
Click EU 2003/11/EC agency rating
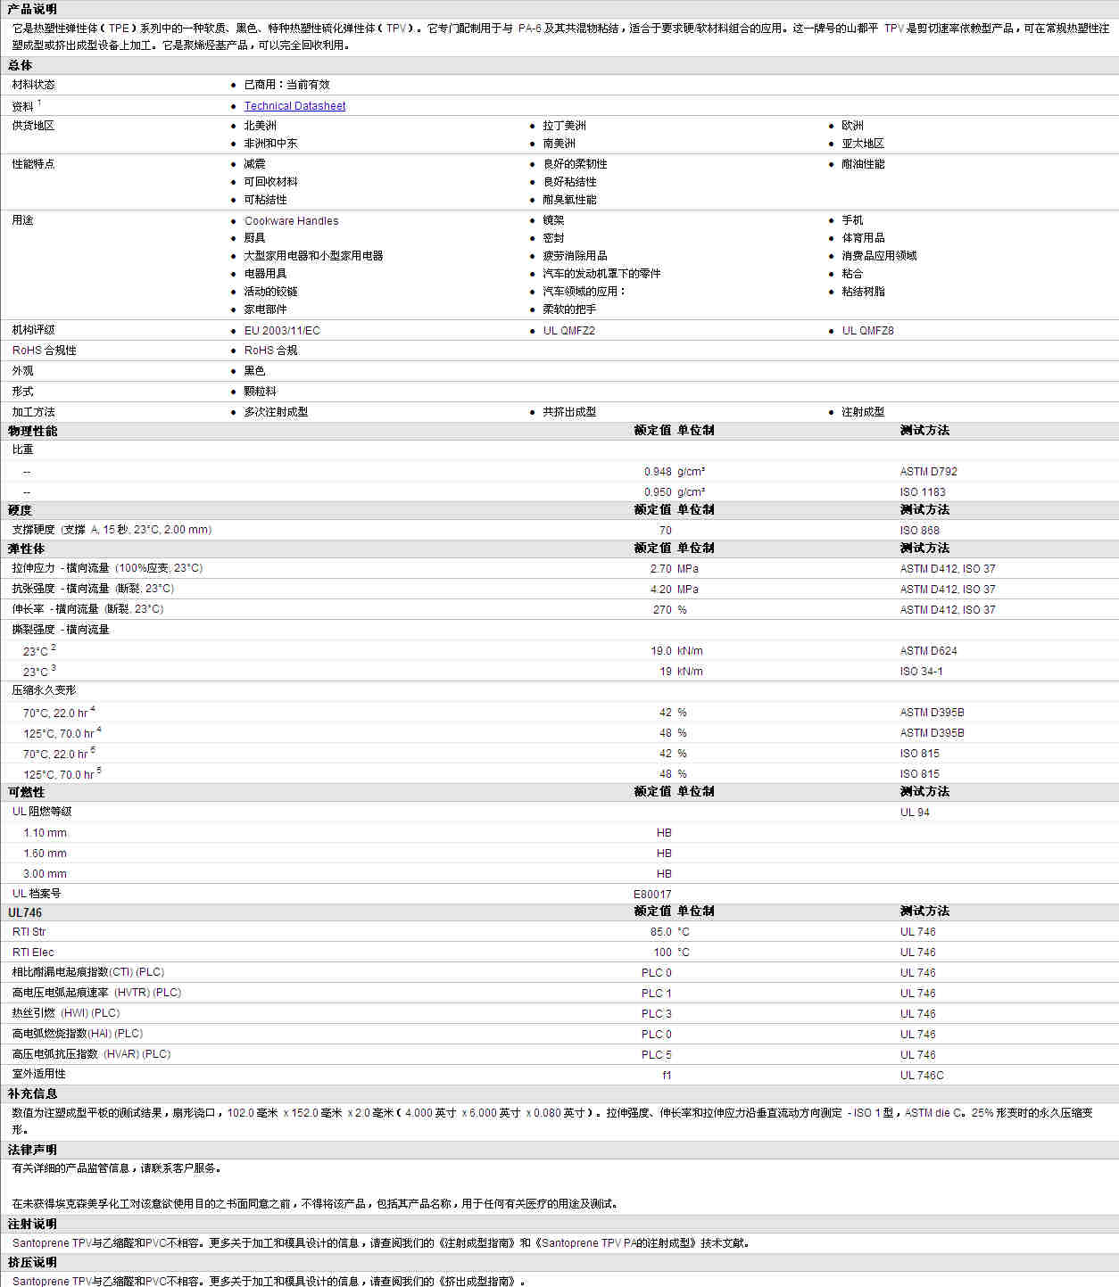282,331
